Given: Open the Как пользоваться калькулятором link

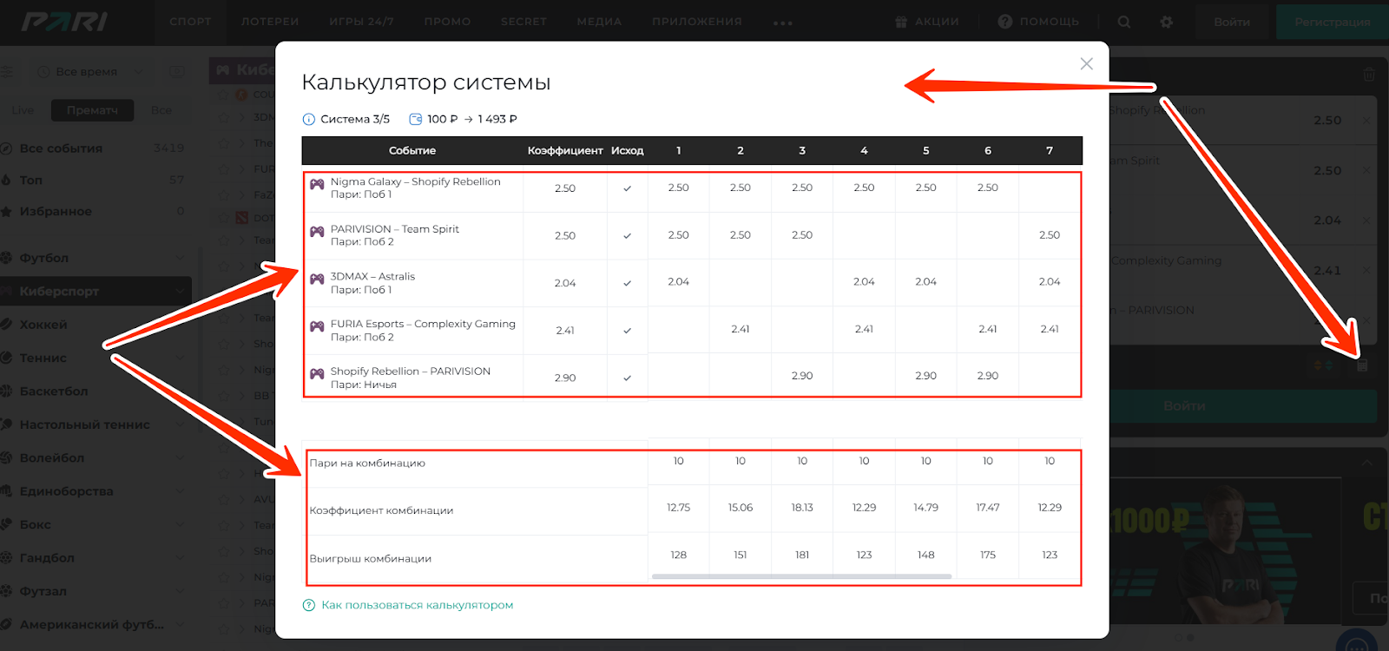Looking at the screenshot, I should coord(417,605).
